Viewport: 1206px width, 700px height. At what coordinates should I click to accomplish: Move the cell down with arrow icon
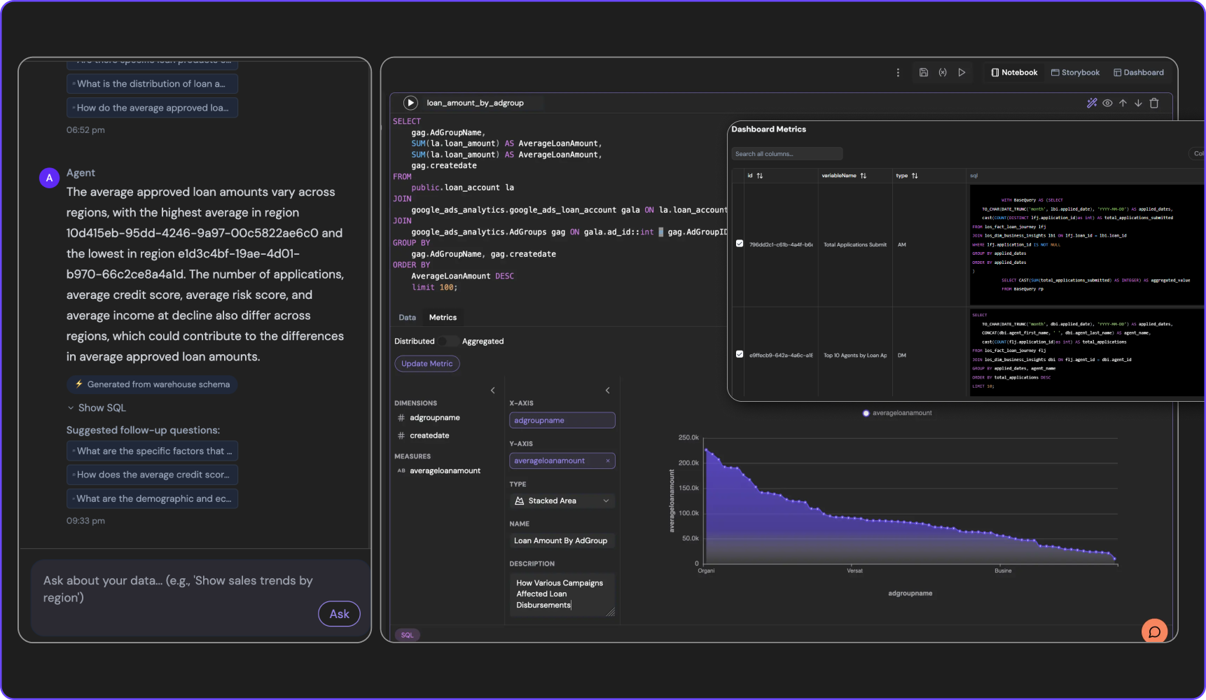pyautogui.click(x=1138, y=103)
